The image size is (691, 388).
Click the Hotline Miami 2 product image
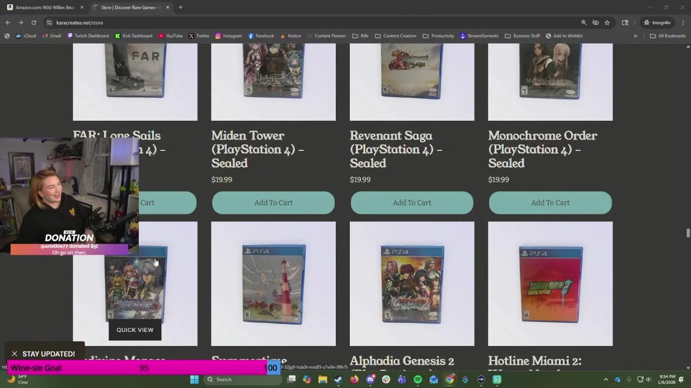click(550, 283)
